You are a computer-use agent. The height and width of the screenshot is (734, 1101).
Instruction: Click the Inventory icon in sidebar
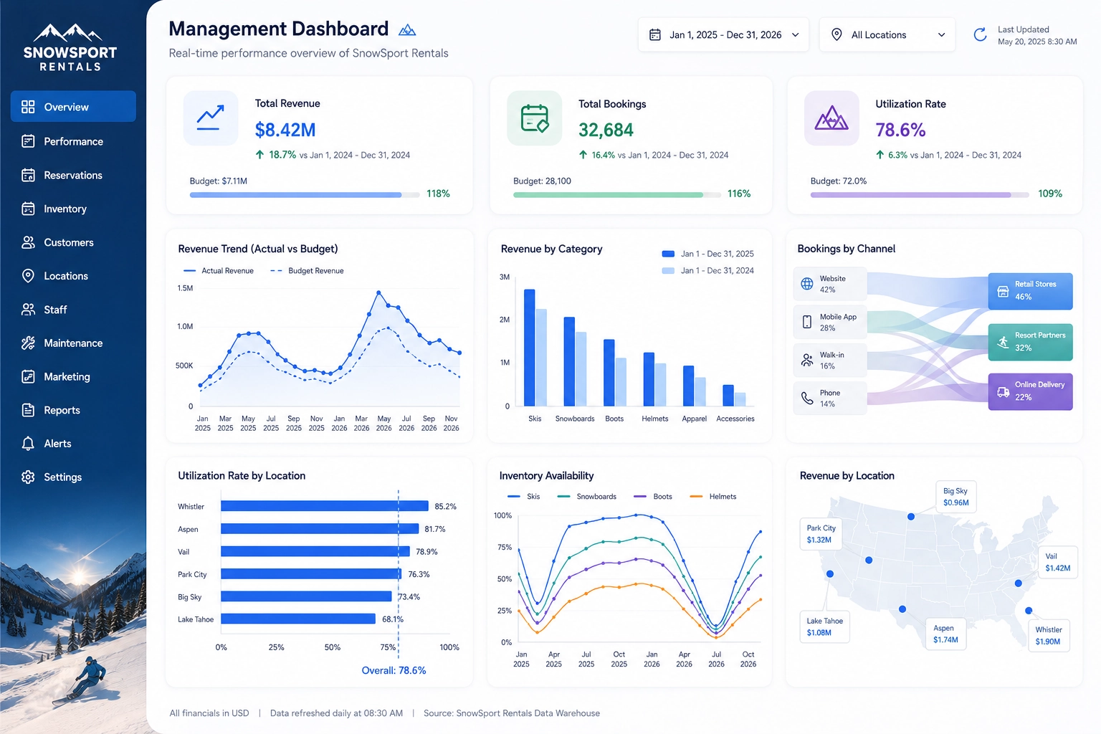(28, 209)
